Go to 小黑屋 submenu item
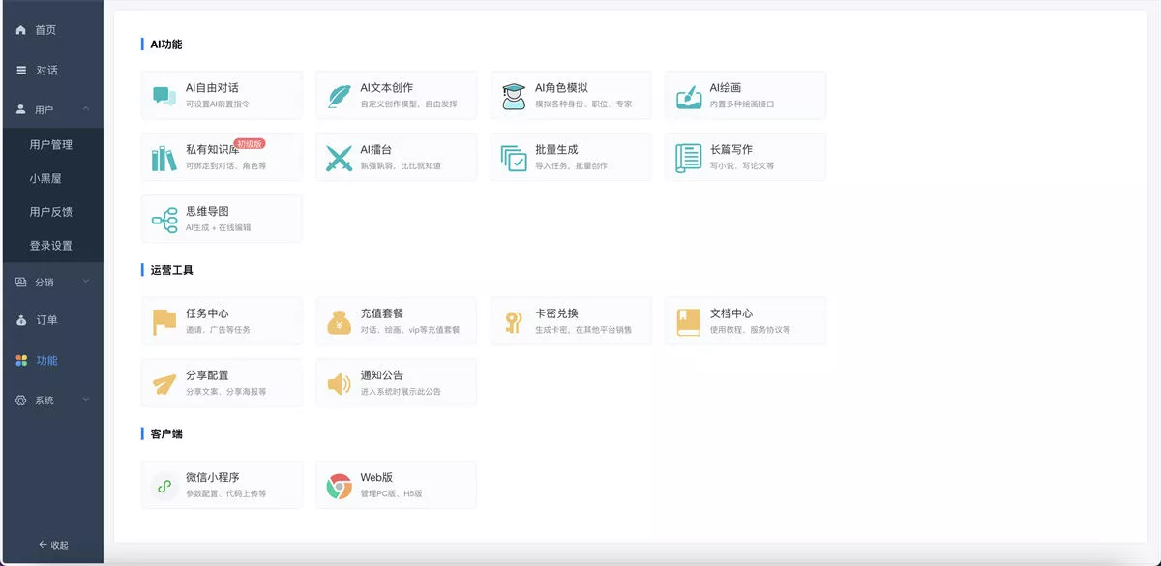The width and height of the screenshot is (1161, 566). click(46, 179)
